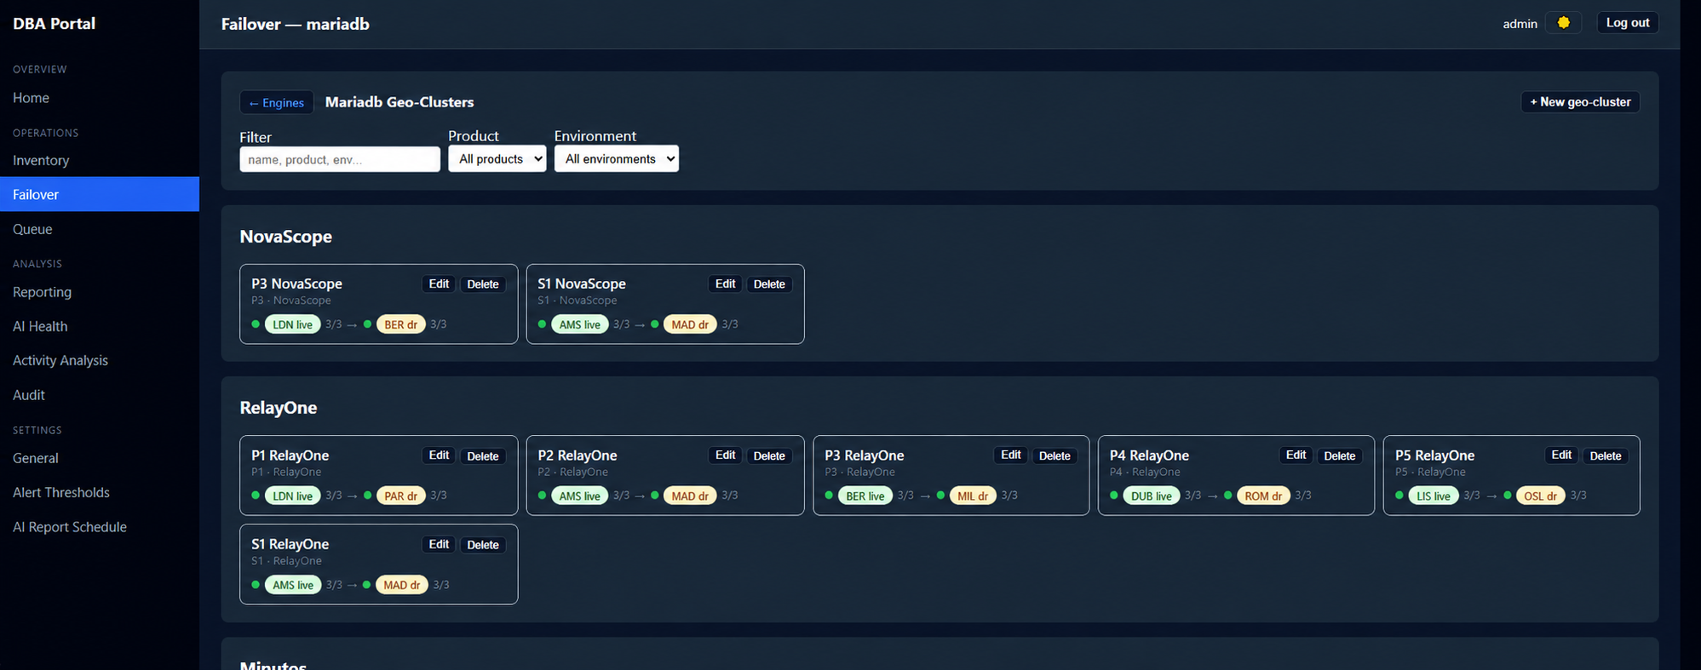
Task: Open the Audit page
Action: click(100, 395)
